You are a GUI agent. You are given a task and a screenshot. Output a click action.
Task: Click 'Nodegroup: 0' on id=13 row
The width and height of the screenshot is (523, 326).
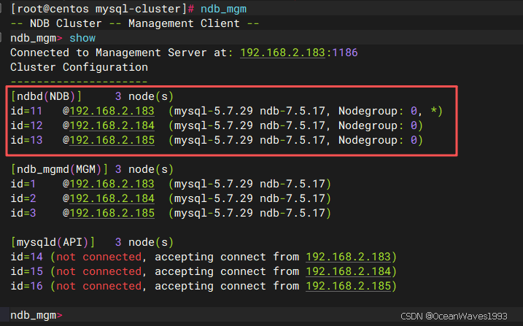pyautogui.click(x=378, y=140)
